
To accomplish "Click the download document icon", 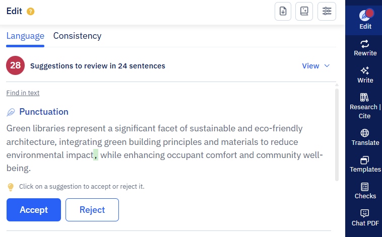I will coord(283,11).
